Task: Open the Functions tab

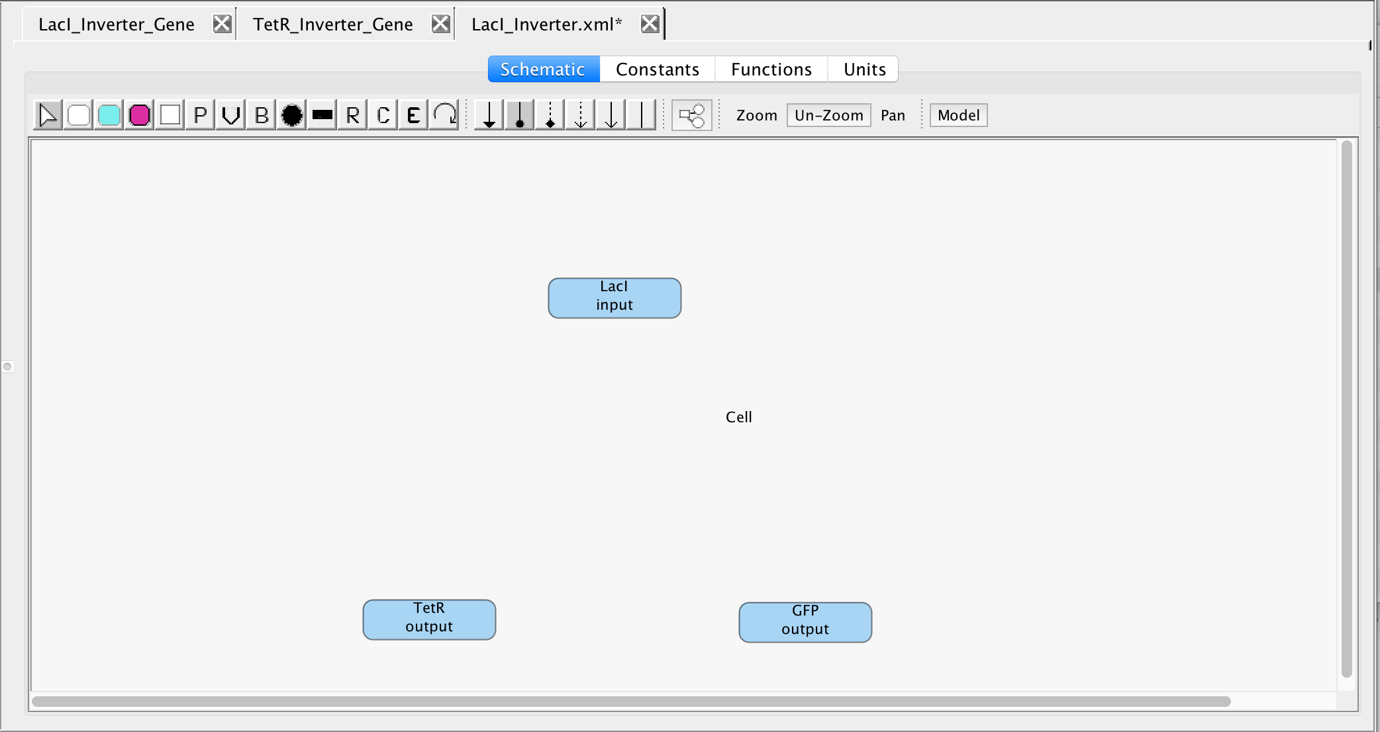Action: coord(771,69)
